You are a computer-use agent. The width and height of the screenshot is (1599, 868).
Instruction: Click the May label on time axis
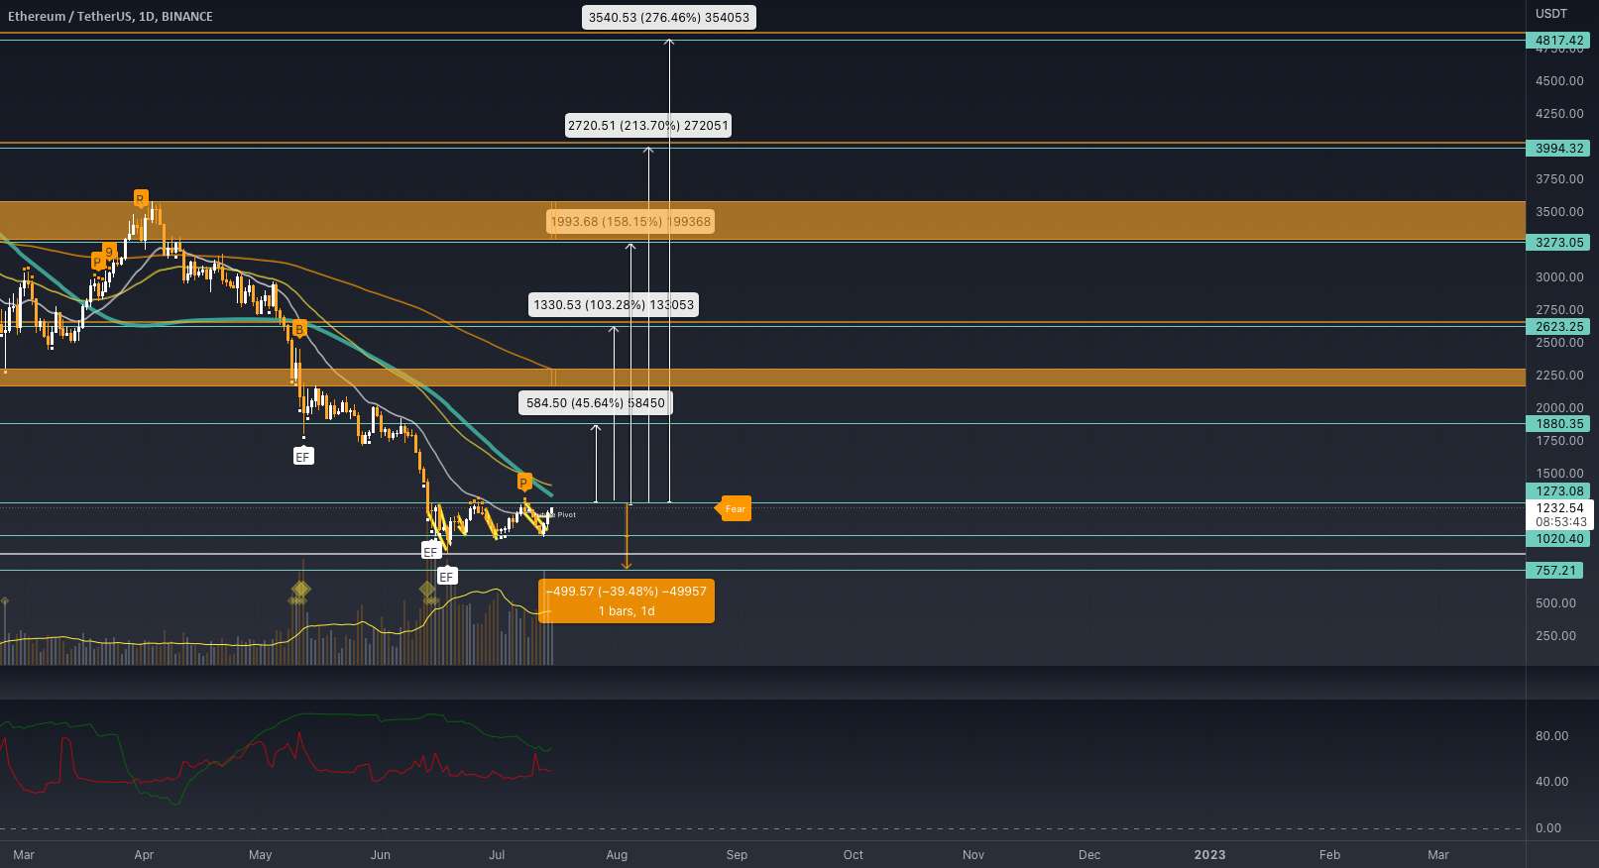[260, 854]
